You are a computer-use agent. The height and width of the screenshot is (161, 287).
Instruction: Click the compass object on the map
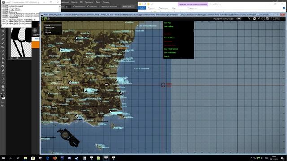pyautogui.click(x=68, y=137)
